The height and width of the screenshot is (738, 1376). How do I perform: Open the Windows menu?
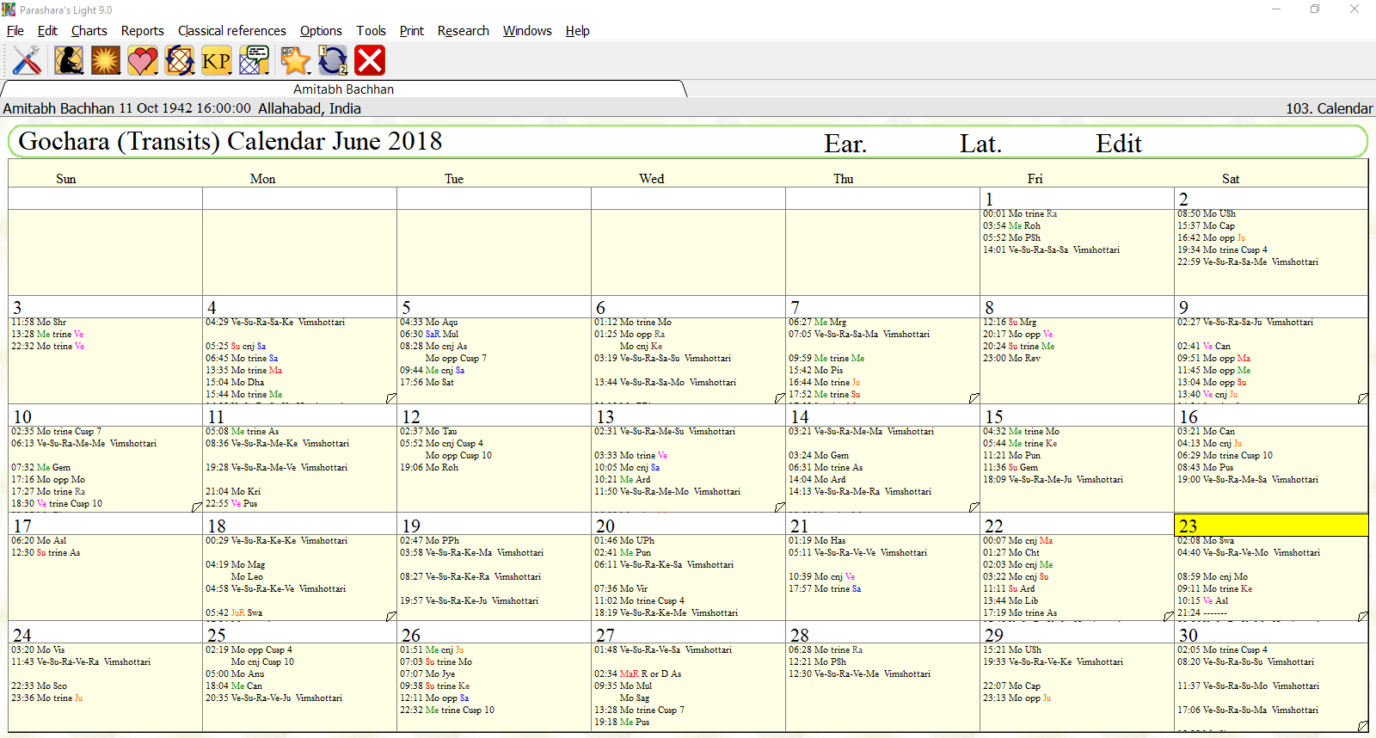tap(527, 31)
